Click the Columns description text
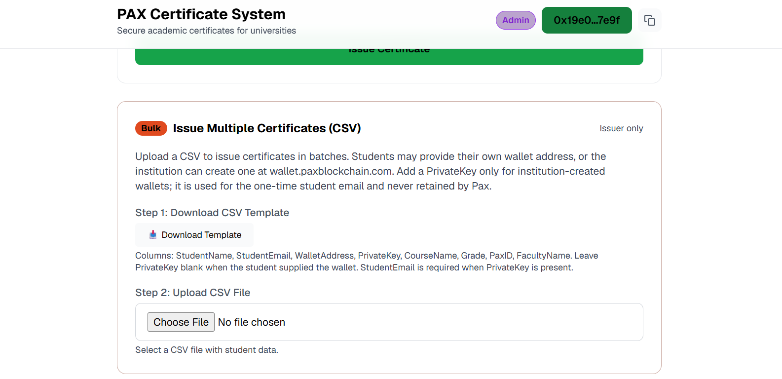 (x=367, y=262)
